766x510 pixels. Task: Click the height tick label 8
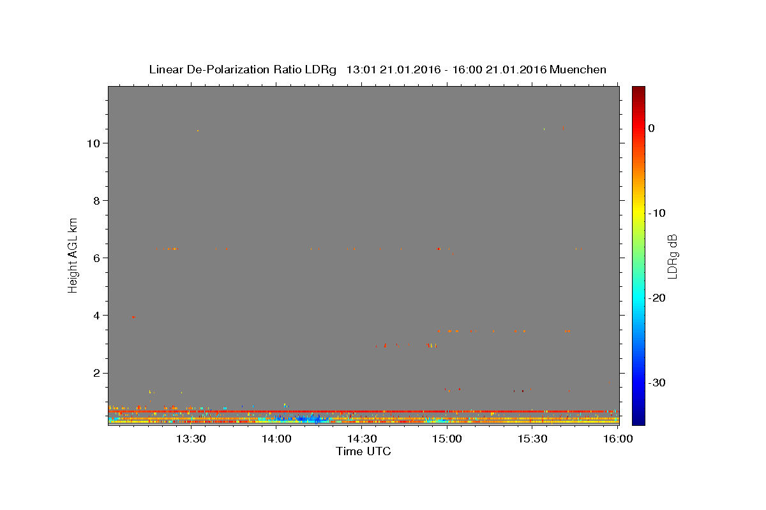point(96,200)
